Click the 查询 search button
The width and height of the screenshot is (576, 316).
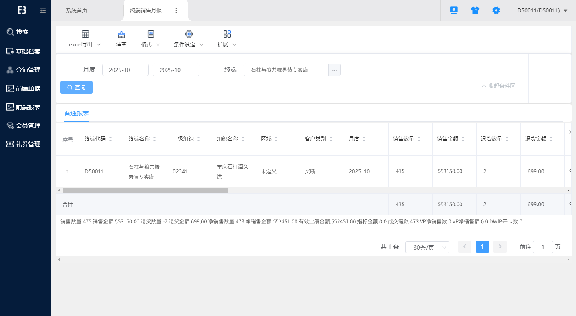point(77,87)
